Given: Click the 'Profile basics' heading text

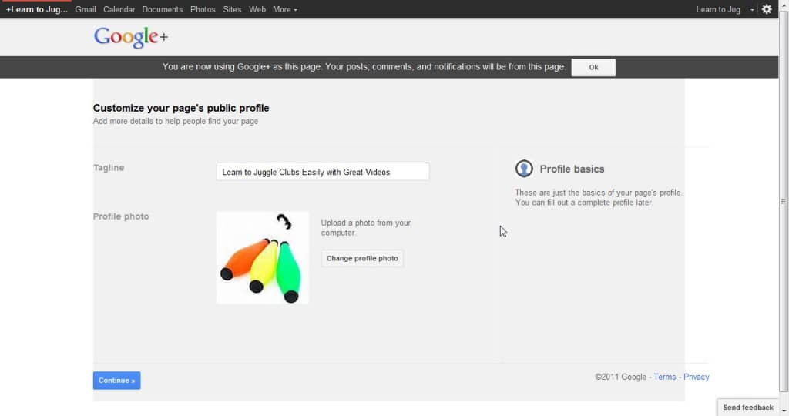Looking at the screenshot, I should [572, 169].
